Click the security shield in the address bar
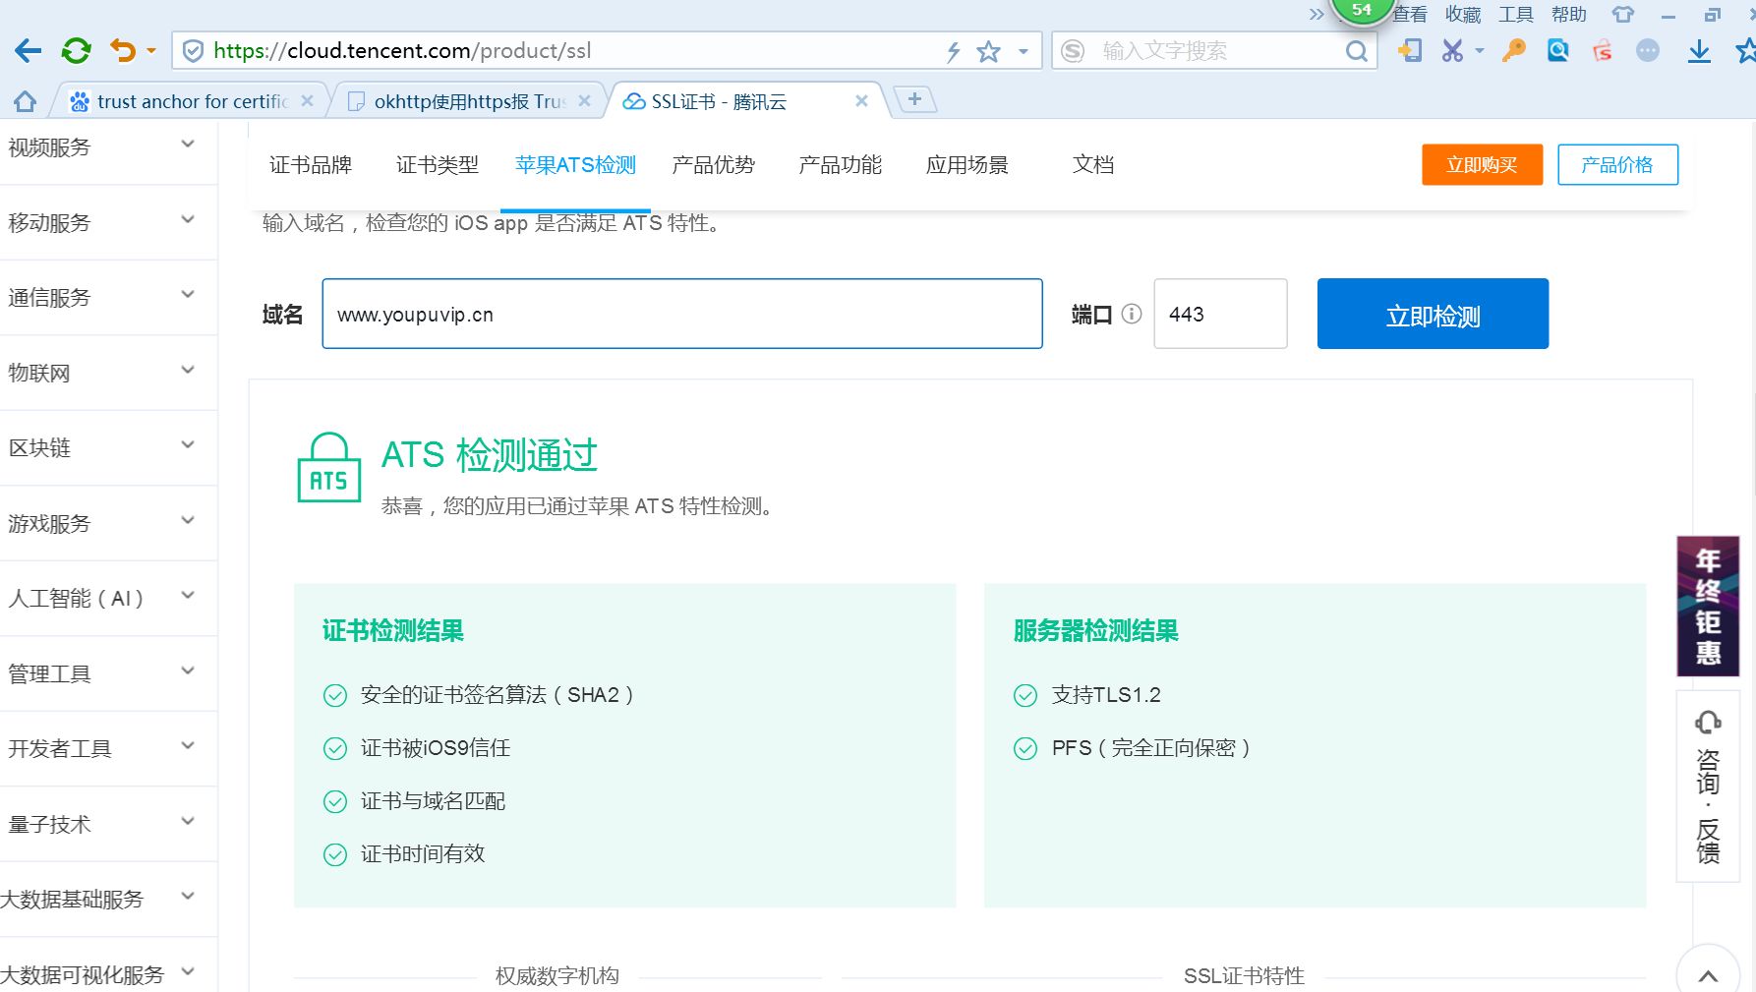The height and width of the screenshot is (992, 1756). [194, 51]
